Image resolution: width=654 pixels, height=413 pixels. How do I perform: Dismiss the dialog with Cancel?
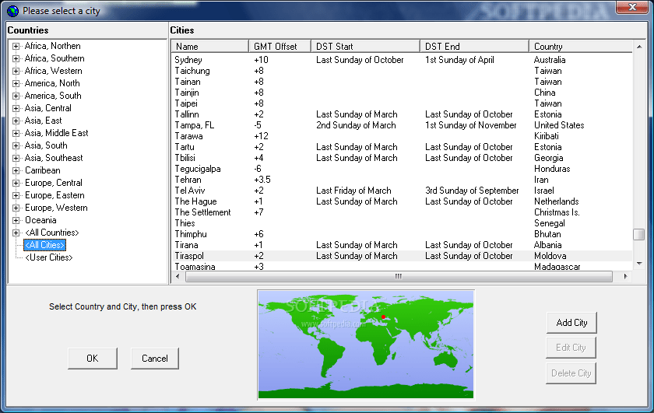(155, 359)
